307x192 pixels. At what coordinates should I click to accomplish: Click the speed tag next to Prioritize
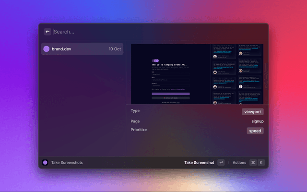[255, 131]
